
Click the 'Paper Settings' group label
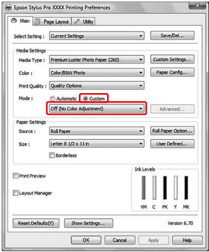pos(31,122)
